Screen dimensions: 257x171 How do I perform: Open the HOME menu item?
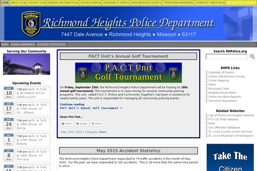tap(5, 3)
